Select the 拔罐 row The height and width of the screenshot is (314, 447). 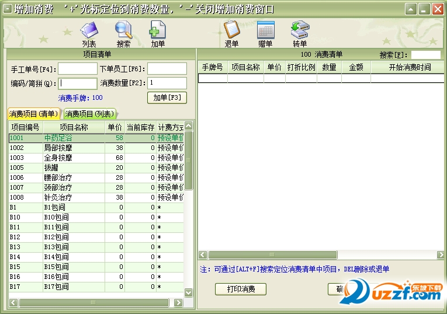96,168
